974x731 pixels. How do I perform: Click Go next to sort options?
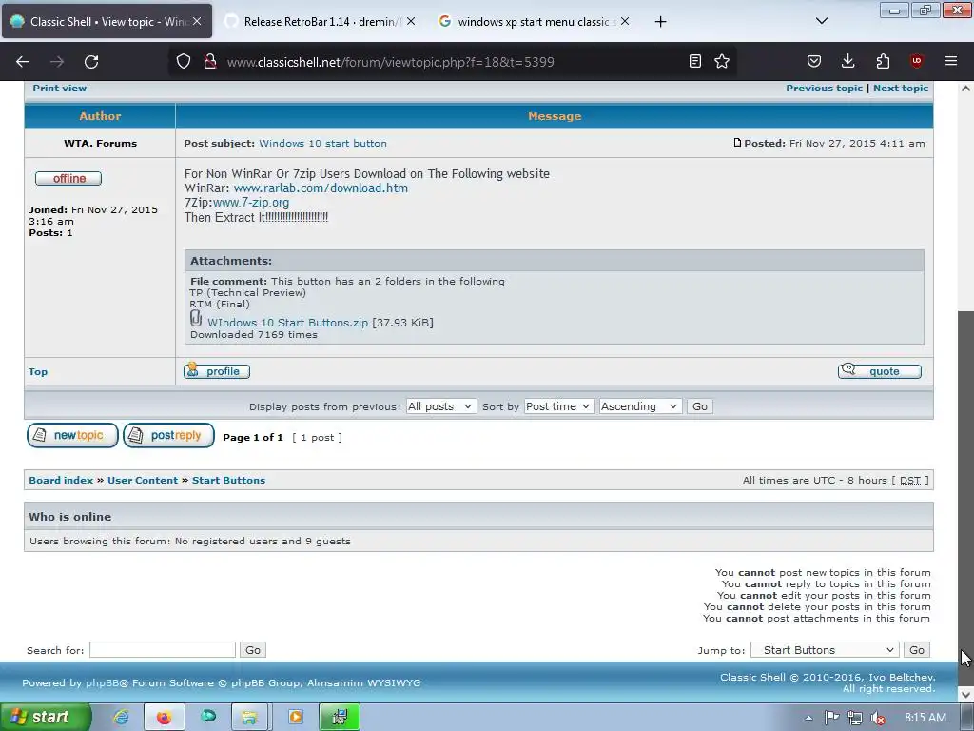(700, 406)
